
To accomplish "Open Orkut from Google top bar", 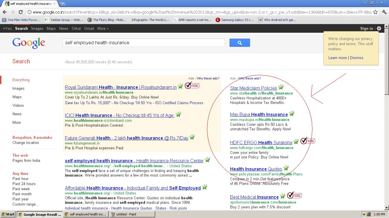I will coord(76,28).
